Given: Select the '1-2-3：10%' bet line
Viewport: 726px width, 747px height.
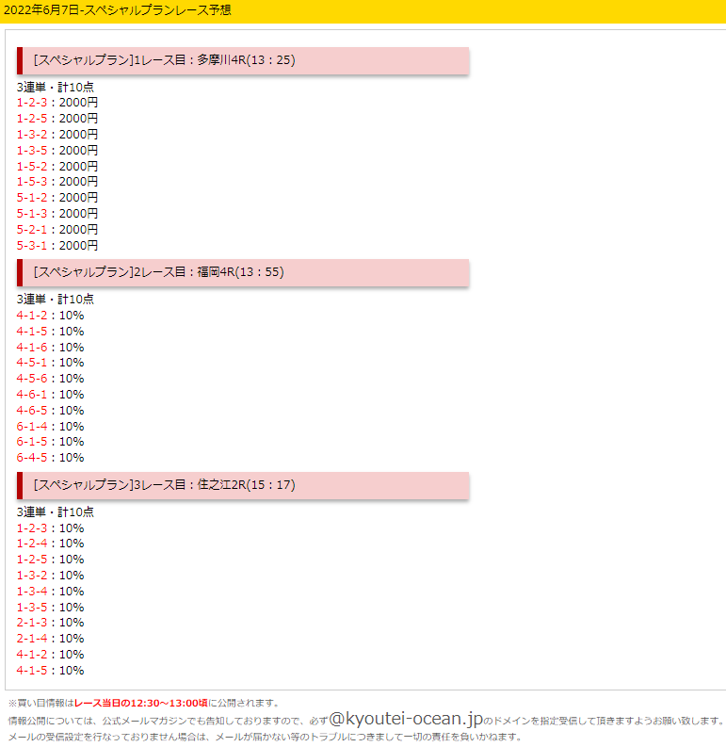Looking at the screenshot, I should point(51,528).
